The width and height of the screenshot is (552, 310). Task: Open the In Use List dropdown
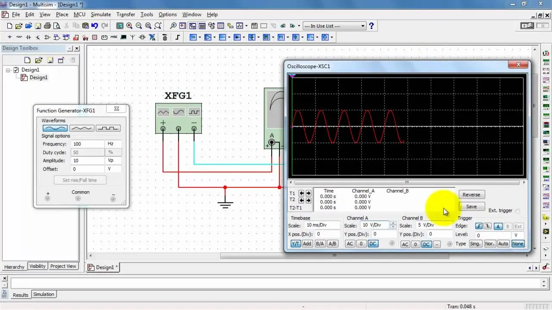point(364,26)
